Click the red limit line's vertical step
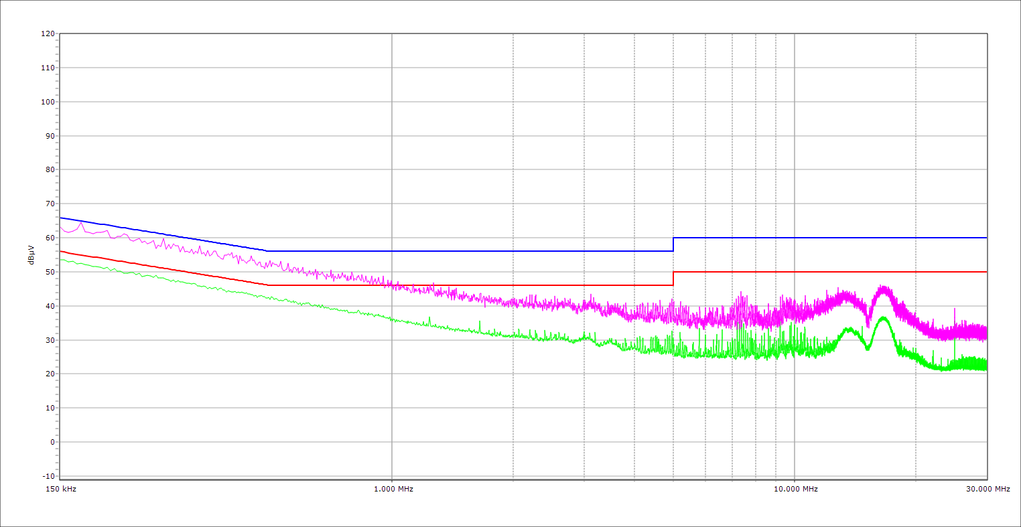This screenshot has width=1021, height=527. tap(673, 279)
